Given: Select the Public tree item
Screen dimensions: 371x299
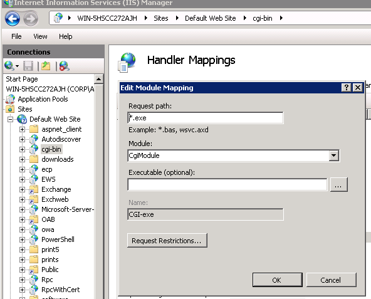Looking at the screenshot, I should tap(50, 270).
